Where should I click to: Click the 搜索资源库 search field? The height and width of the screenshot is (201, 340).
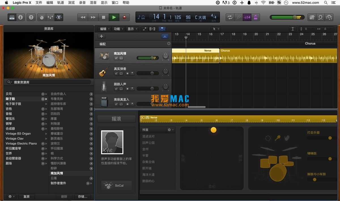(49, 82)
